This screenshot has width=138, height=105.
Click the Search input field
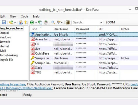click(86, 22)
